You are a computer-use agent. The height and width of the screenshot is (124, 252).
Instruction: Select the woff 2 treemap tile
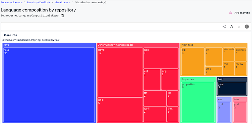click(155, 114)
